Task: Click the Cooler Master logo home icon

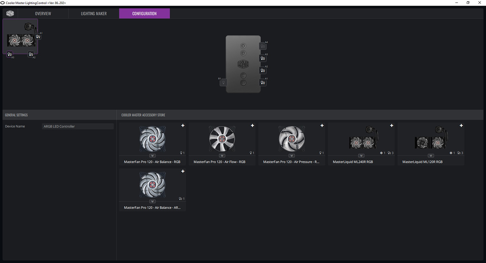Action: click(10, 13)
